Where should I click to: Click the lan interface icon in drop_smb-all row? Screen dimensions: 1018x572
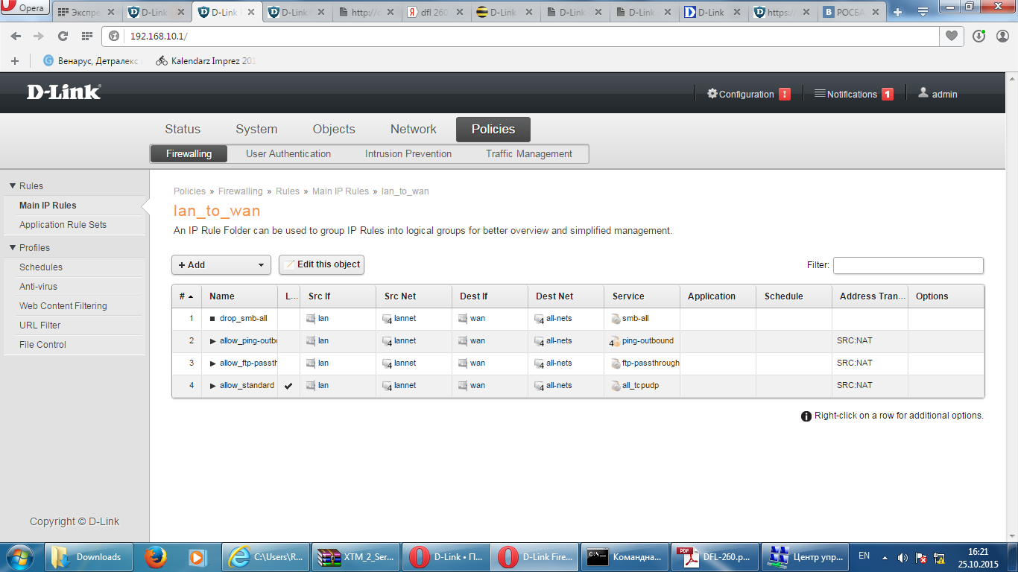tap(311, 319)
